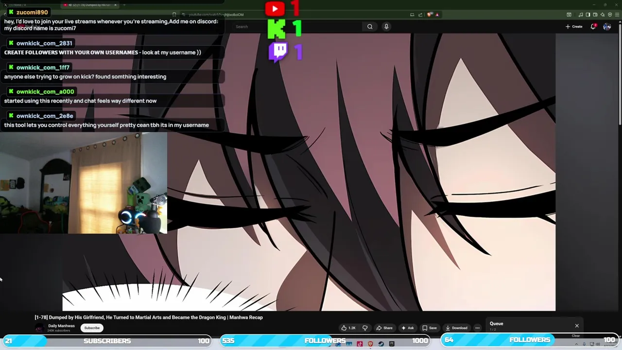
Task: Open Brave wallet icon in toolbar
Action: tap(595, 15)
